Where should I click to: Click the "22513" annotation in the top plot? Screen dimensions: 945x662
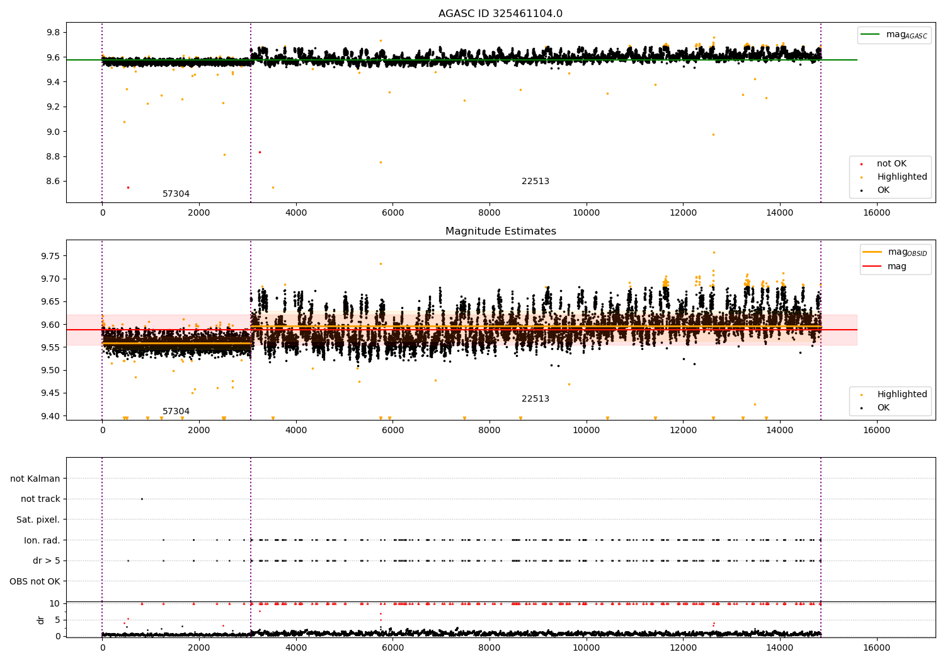[535, 182]
